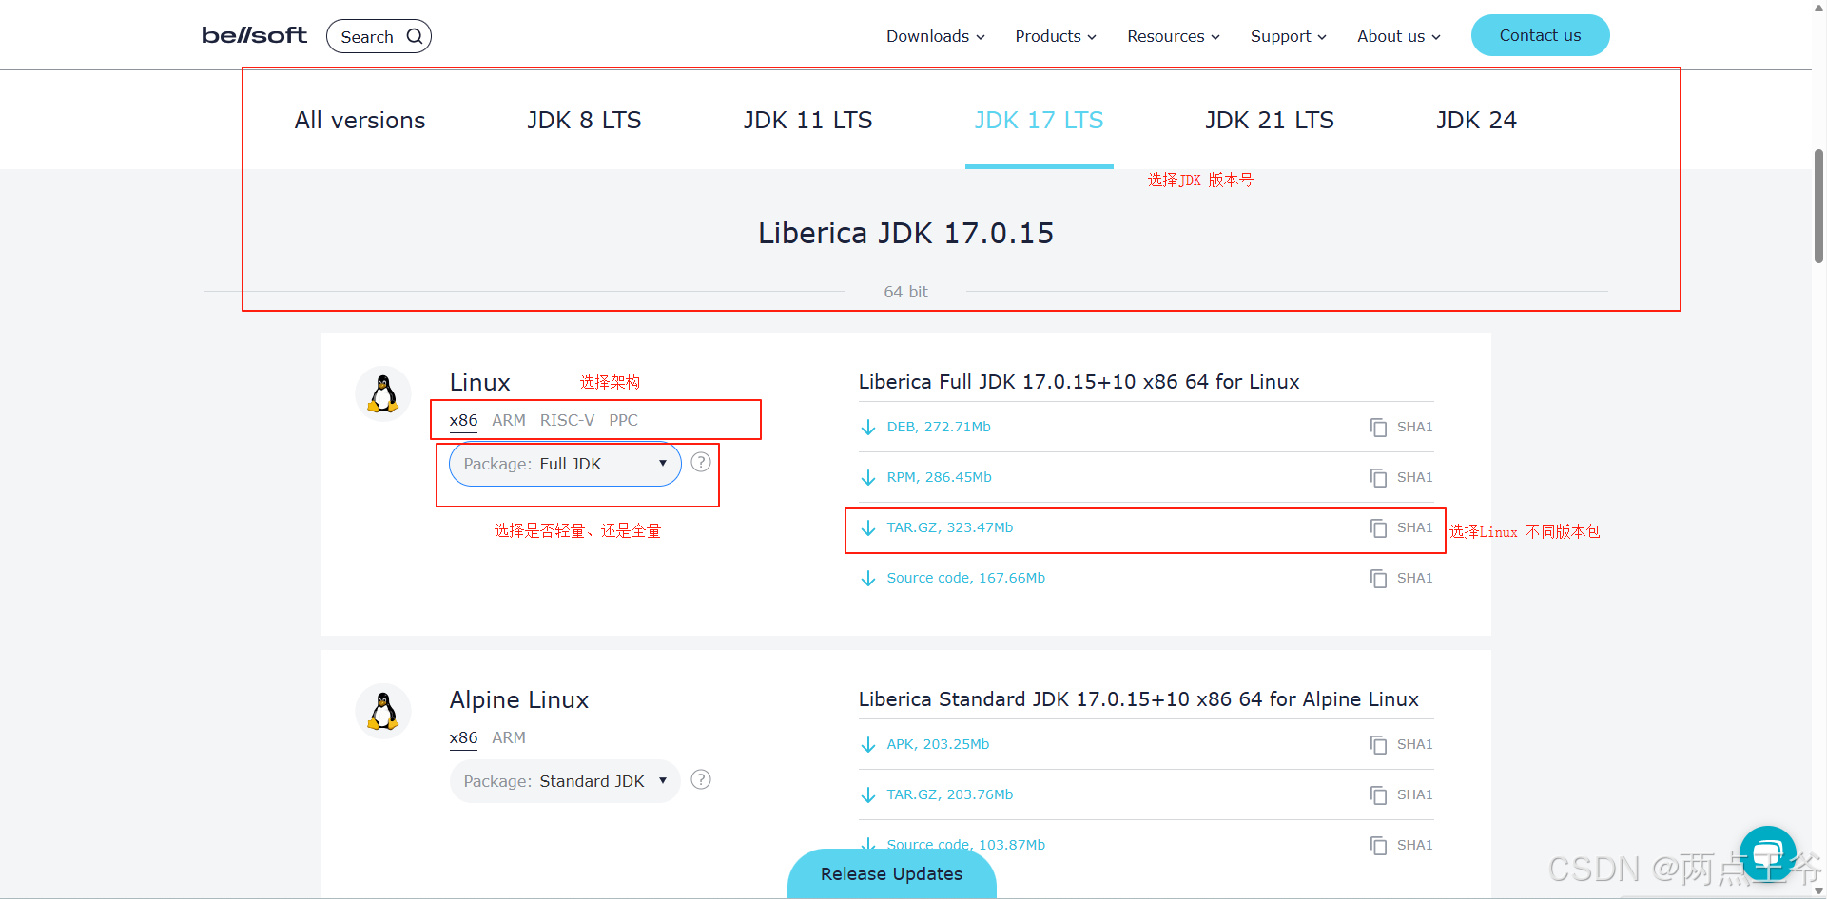
Task: Click the Linux penguin icon
Action: 383,393
